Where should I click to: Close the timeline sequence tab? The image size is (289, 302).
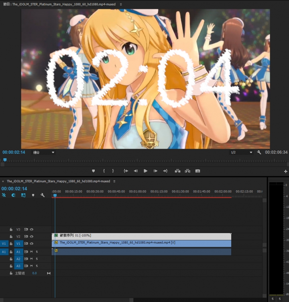[x=3, y=181]
